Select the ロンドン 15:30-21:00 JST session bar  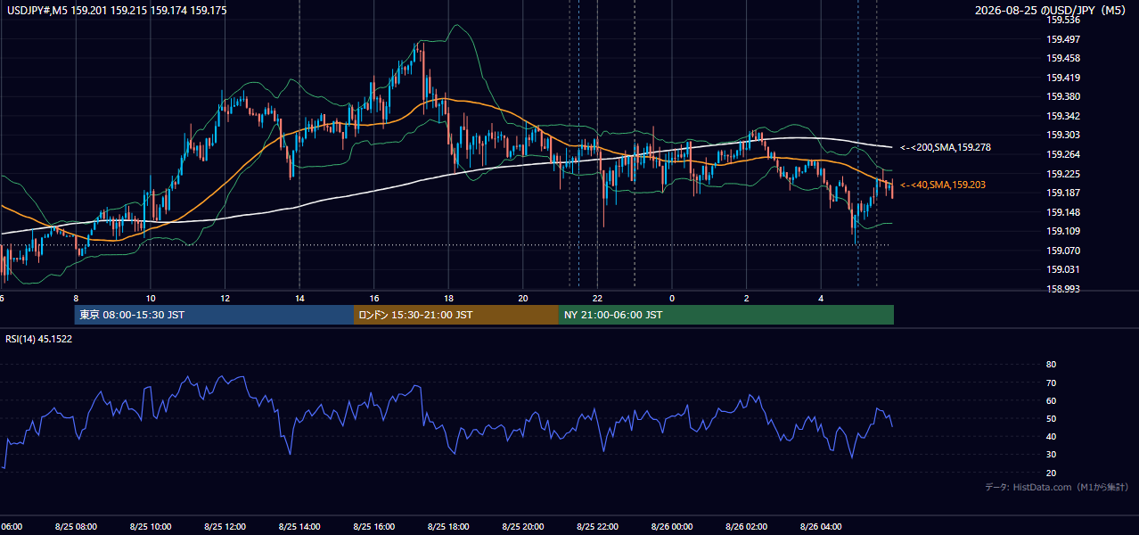pyautogui.click(x=456, y=315)
